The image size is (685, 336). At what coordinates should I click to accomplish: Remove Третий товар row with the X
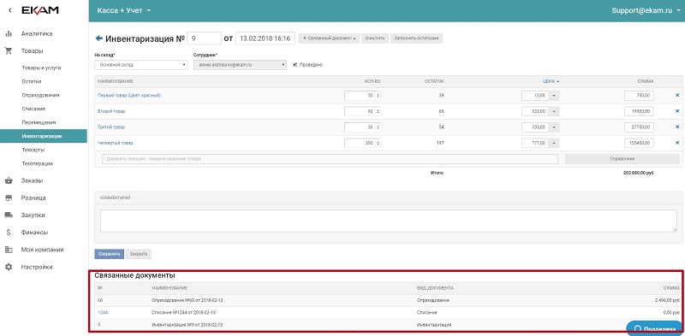tap(677, 127)
